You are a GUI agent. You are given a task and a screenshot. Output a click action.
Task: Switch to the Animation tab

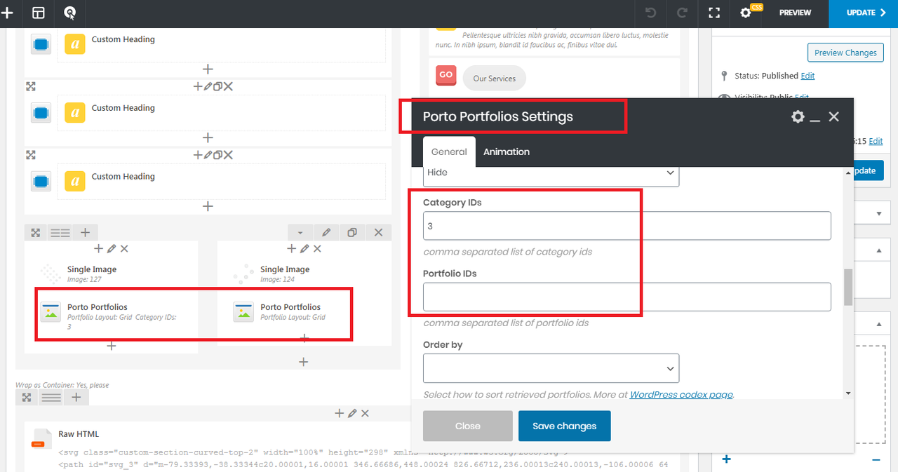point(506,151)
